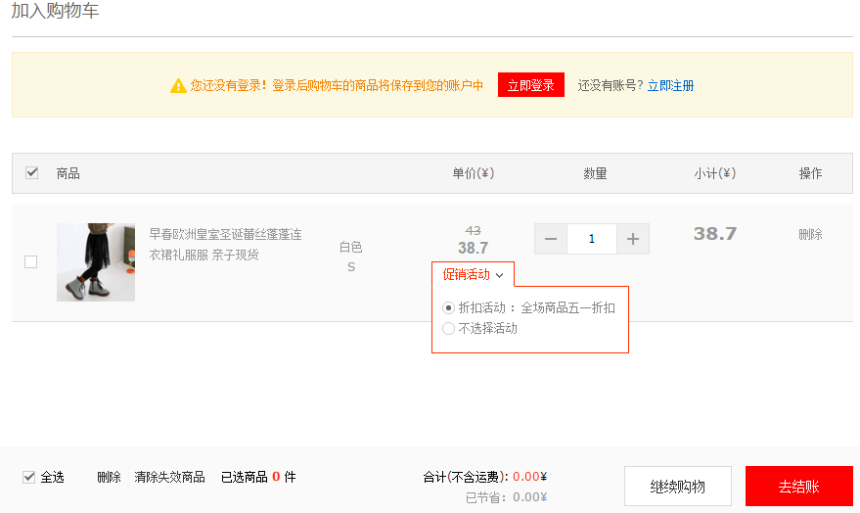
Task: Click the quantity input field
Action: tap(592, 239)
